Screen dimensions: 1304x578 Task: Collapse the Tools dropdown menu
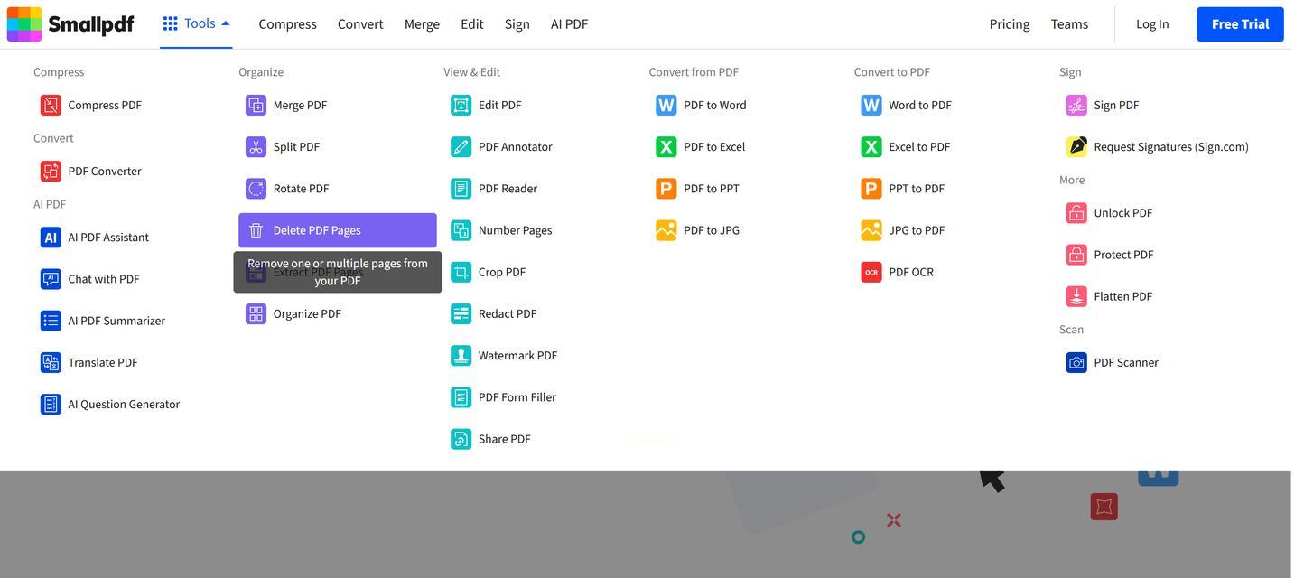[196, 23]
